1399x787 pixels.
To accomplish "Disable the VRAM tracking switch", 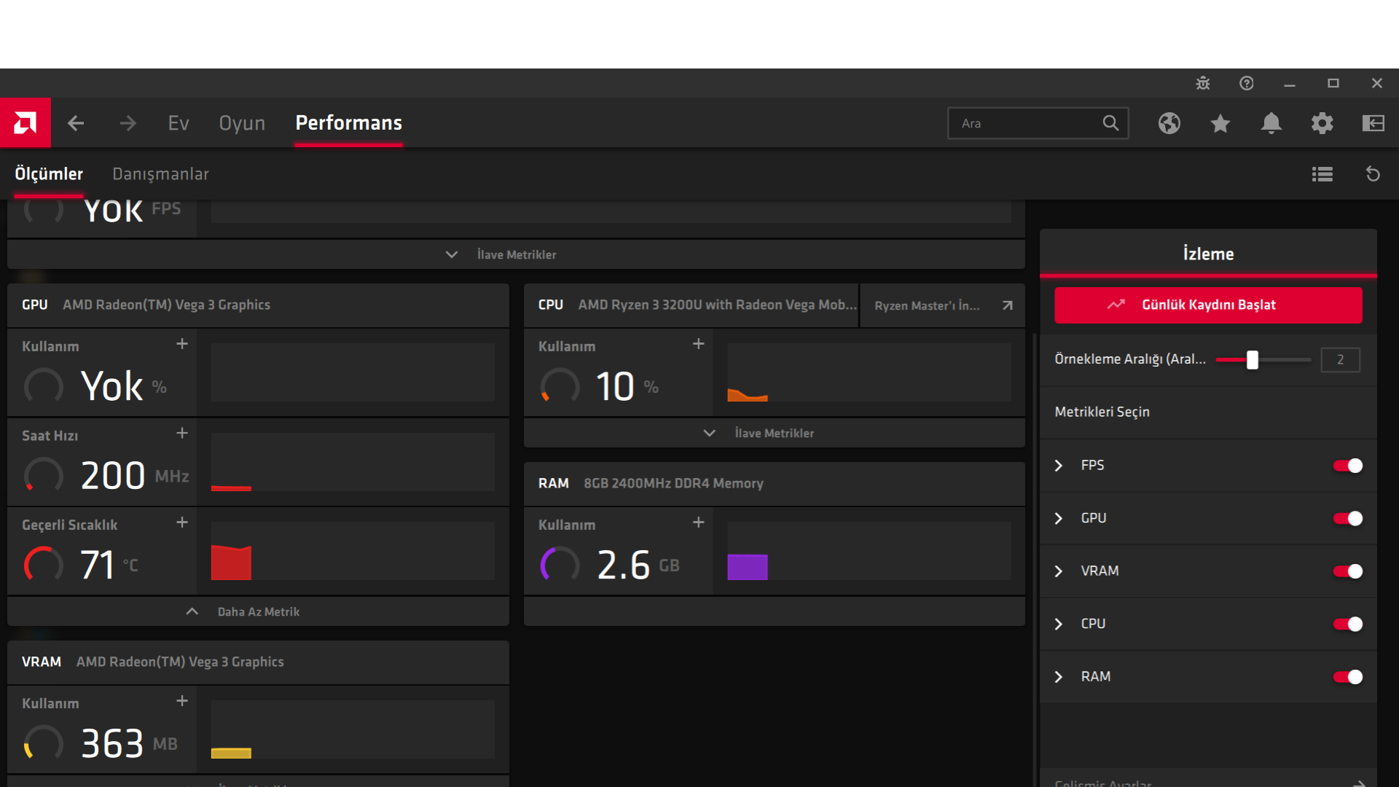I will [x=1347, y=571].
